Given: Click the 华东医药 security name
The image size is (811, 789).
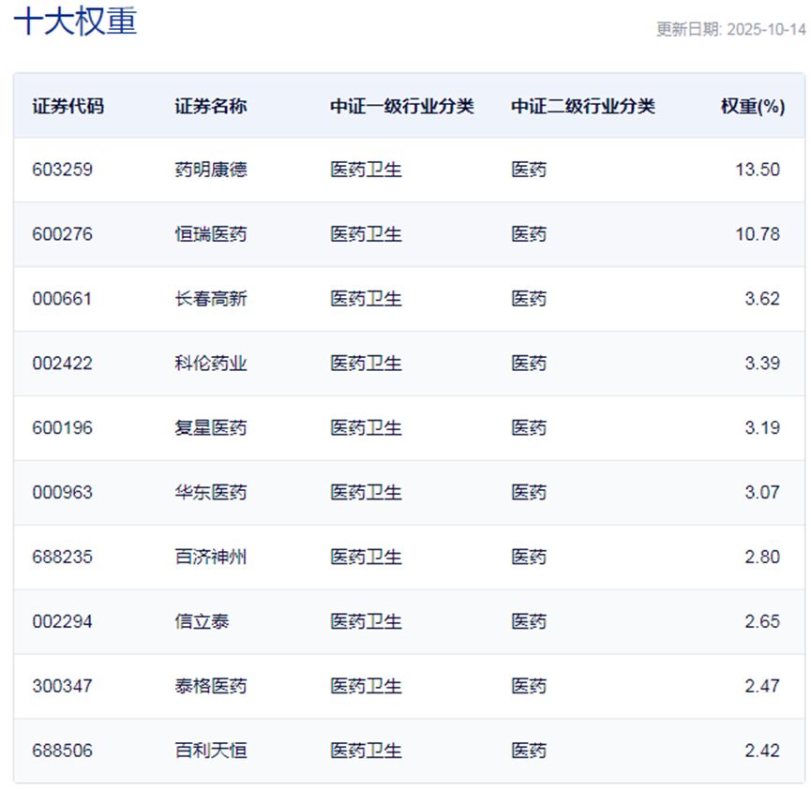Looking at the screenshot, I should pyautogui.click(x=211, y=493).
